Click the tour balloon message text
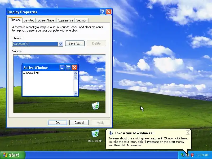 (148, 142)
